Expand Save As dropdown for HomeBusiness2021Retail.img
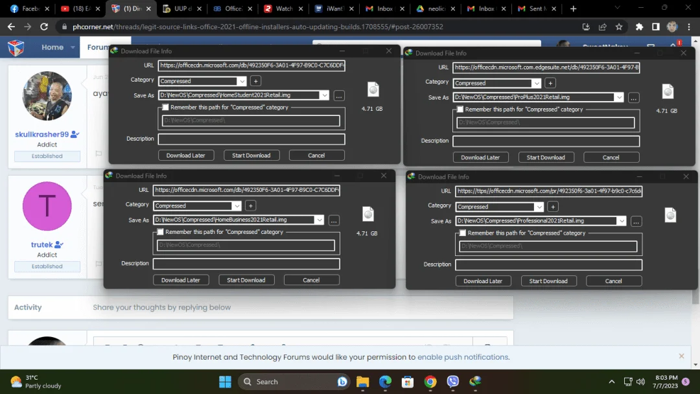 319,220
